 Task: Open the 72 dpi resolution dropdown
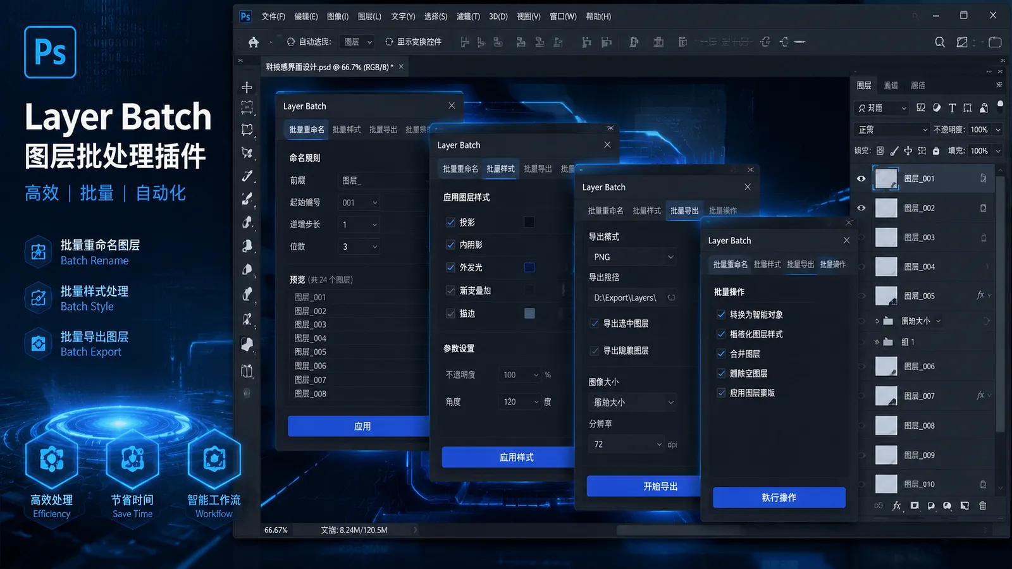[626, 444]
